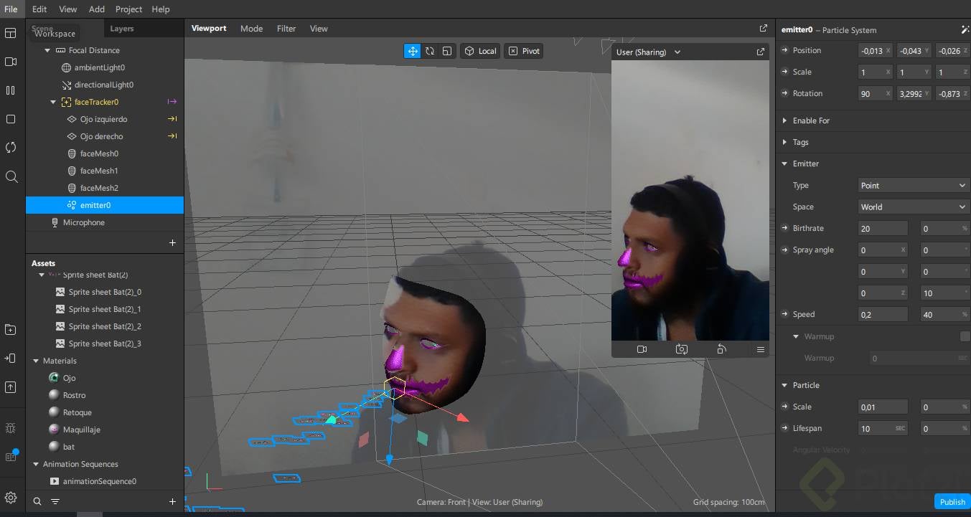971x517 pixels.
Task: Open the viewport Filter menu
Action: point(286,29)
